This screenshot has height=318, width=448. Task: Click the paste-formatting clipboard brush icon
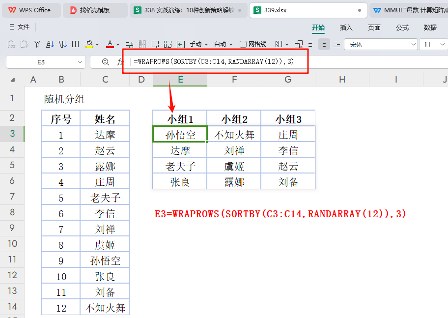click(24, 44)
